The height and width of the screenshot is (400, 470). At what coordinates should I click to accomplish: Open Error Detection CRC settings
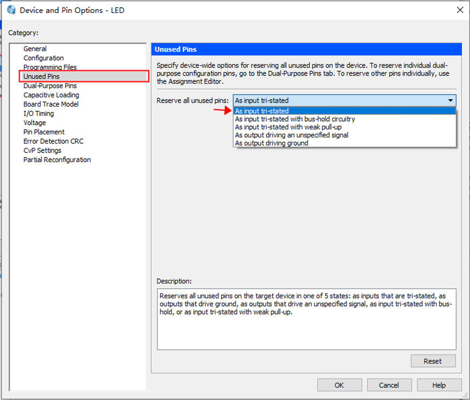(53, 141)
